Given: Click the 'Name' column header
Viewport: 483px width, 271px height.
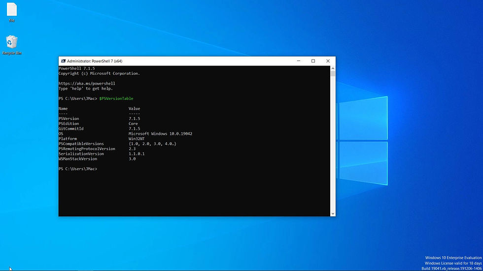Looking at the screenshot, I should pyautogui.click(x=63, y=109).
